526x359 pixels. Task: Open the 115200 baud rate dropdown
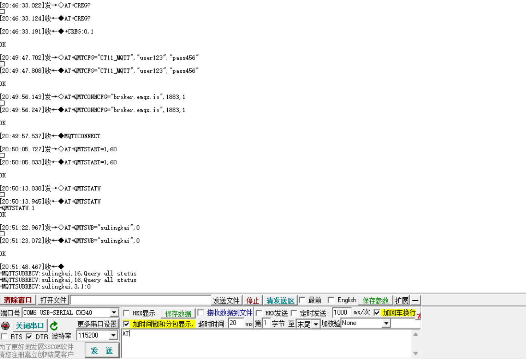point(113,335)
